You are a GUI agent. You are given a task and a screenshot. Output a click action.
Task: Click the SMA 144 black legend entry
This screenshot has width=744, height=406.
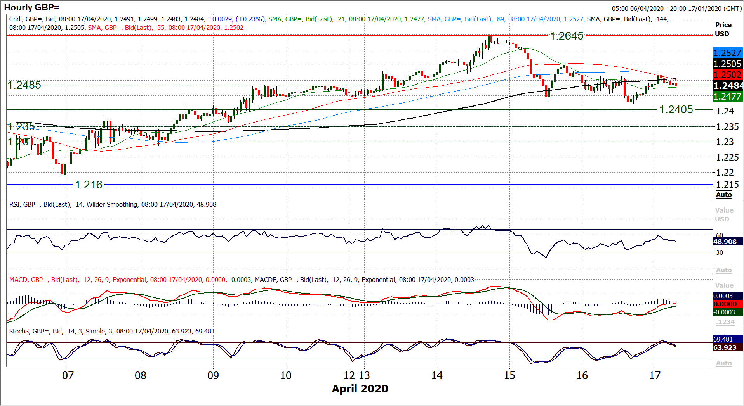628,19
